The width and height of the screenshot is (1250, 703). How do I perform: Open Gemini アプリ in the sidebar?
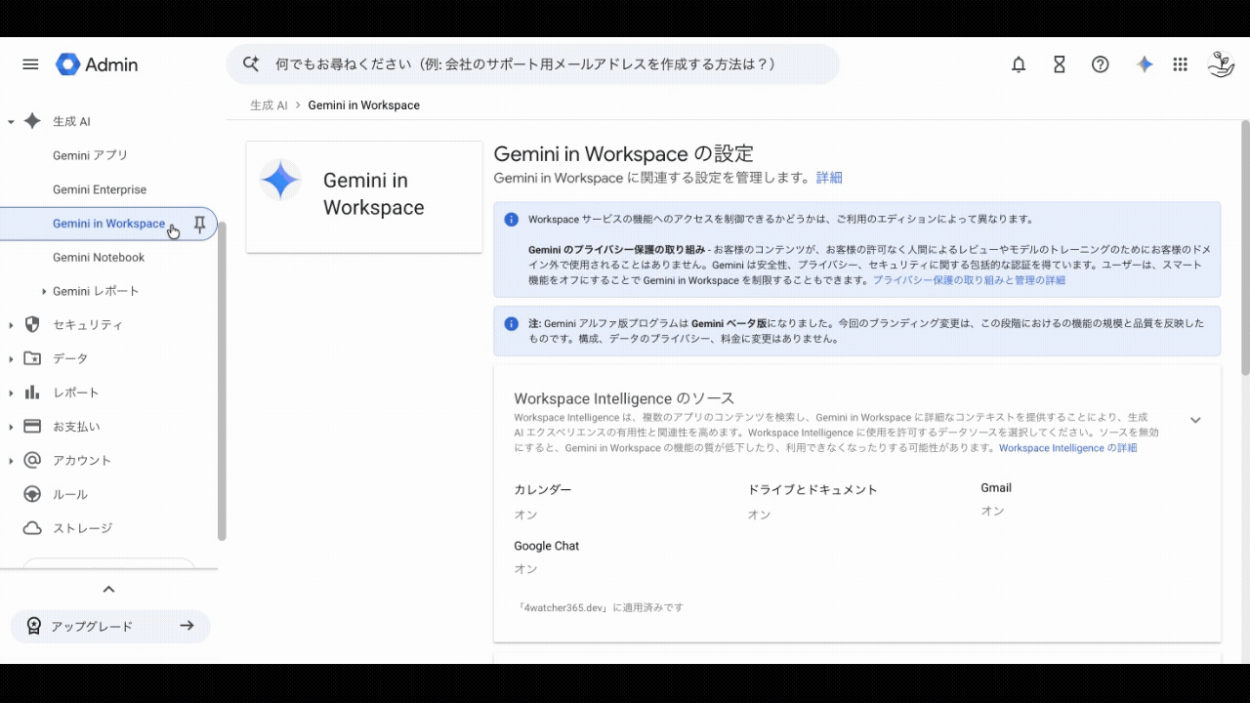point(90,155)
